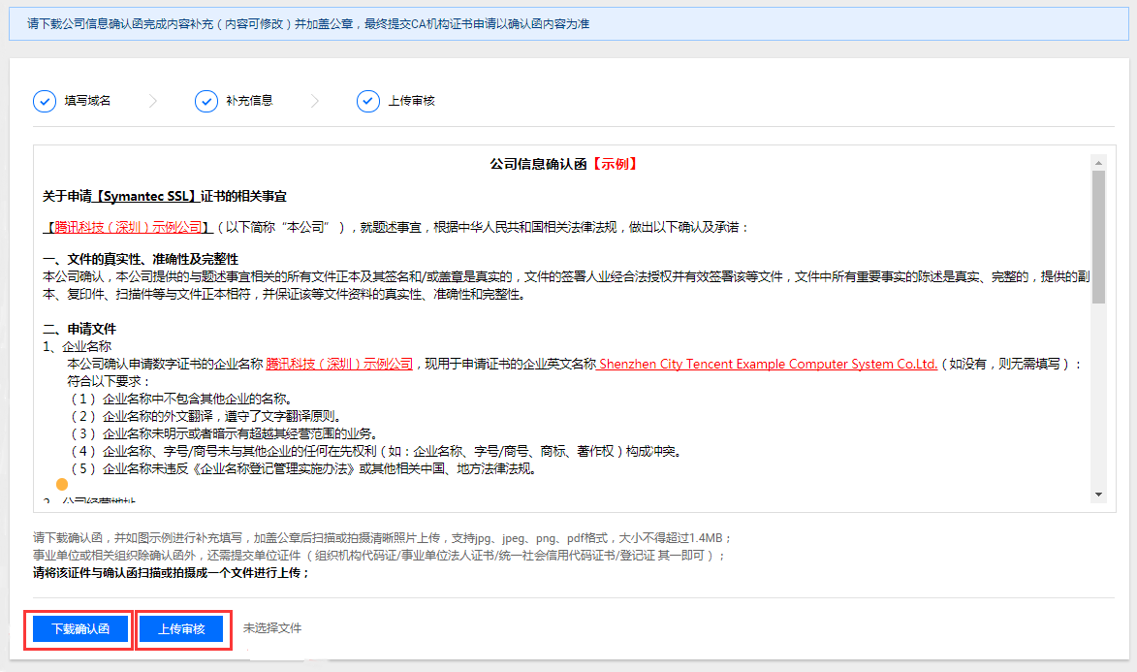Switch to the 补充信息 step label

click(249, 101)
